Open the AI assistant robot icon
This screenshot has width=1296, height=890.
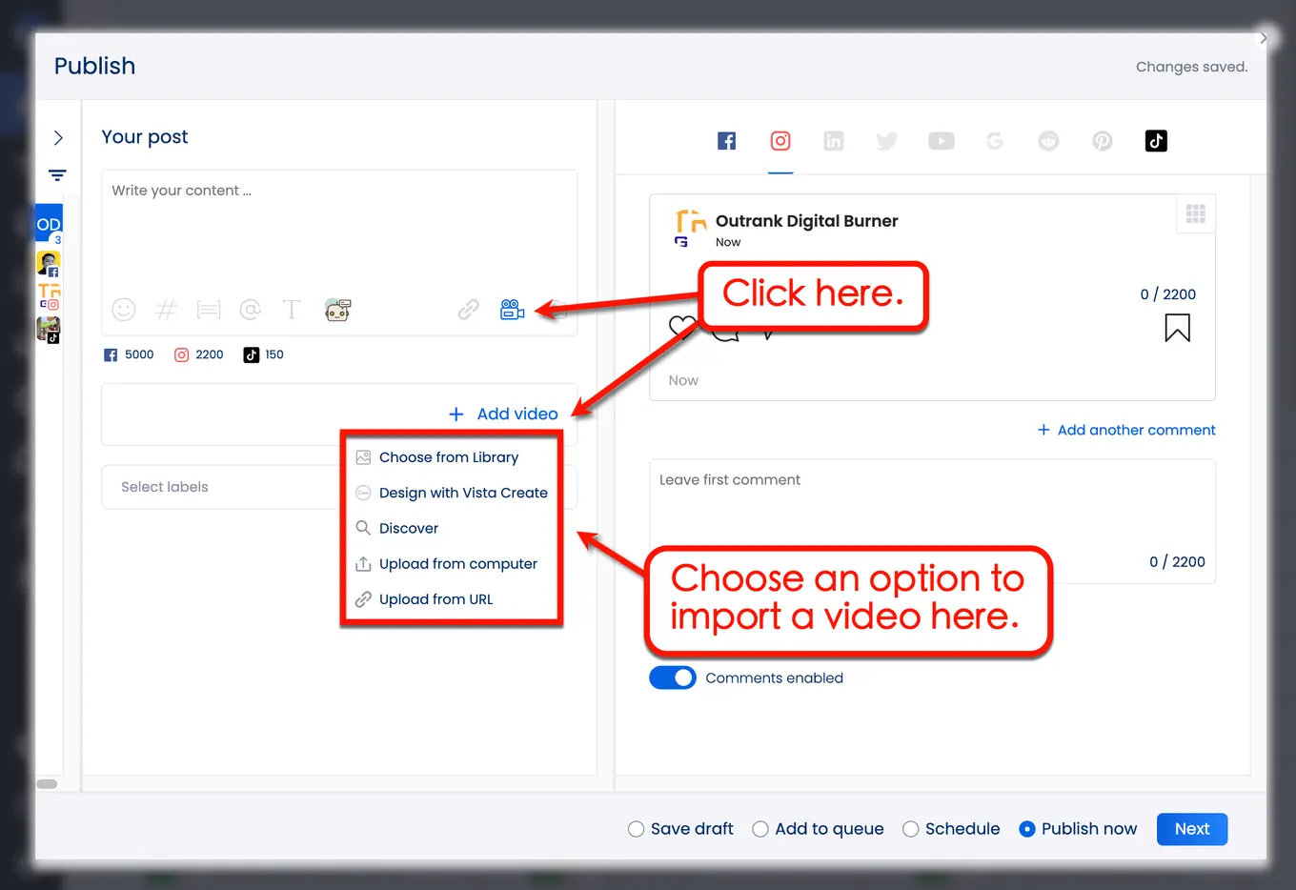click(x=337, y=310)
